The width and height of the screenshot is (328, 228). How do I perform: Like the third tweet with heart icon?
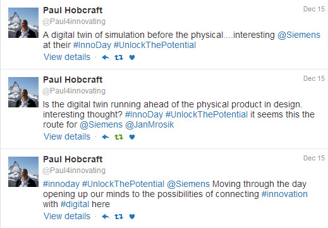click(132, 217)
